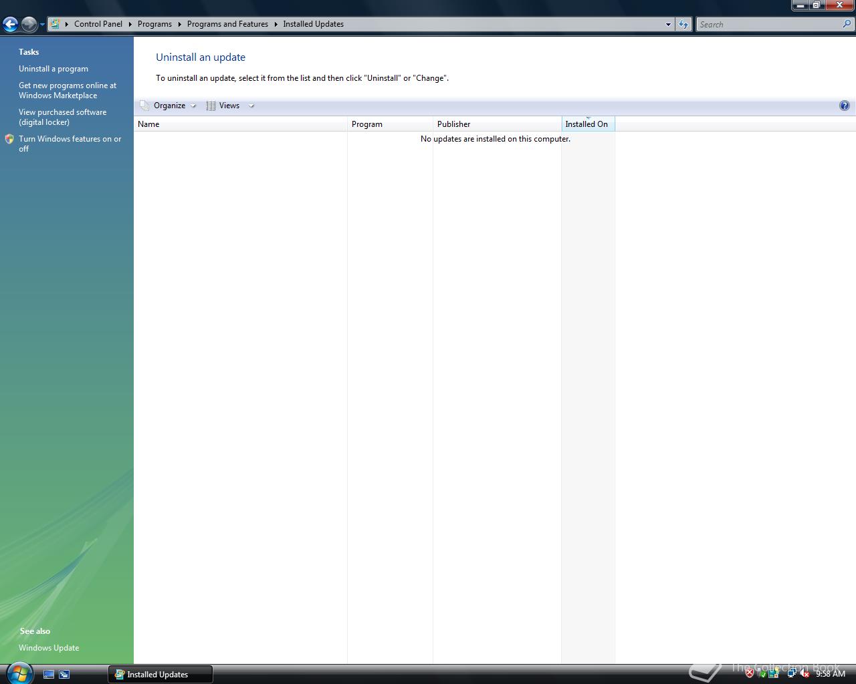Viewport: 856px width, 684px height.
Task: Click the Refresh button beside the address bar
Action: point(683,25)
